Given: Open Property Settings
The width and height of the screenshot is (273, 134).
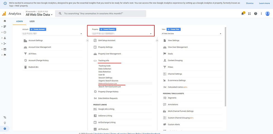Looking at the screenshot, I should coord(105,47).
